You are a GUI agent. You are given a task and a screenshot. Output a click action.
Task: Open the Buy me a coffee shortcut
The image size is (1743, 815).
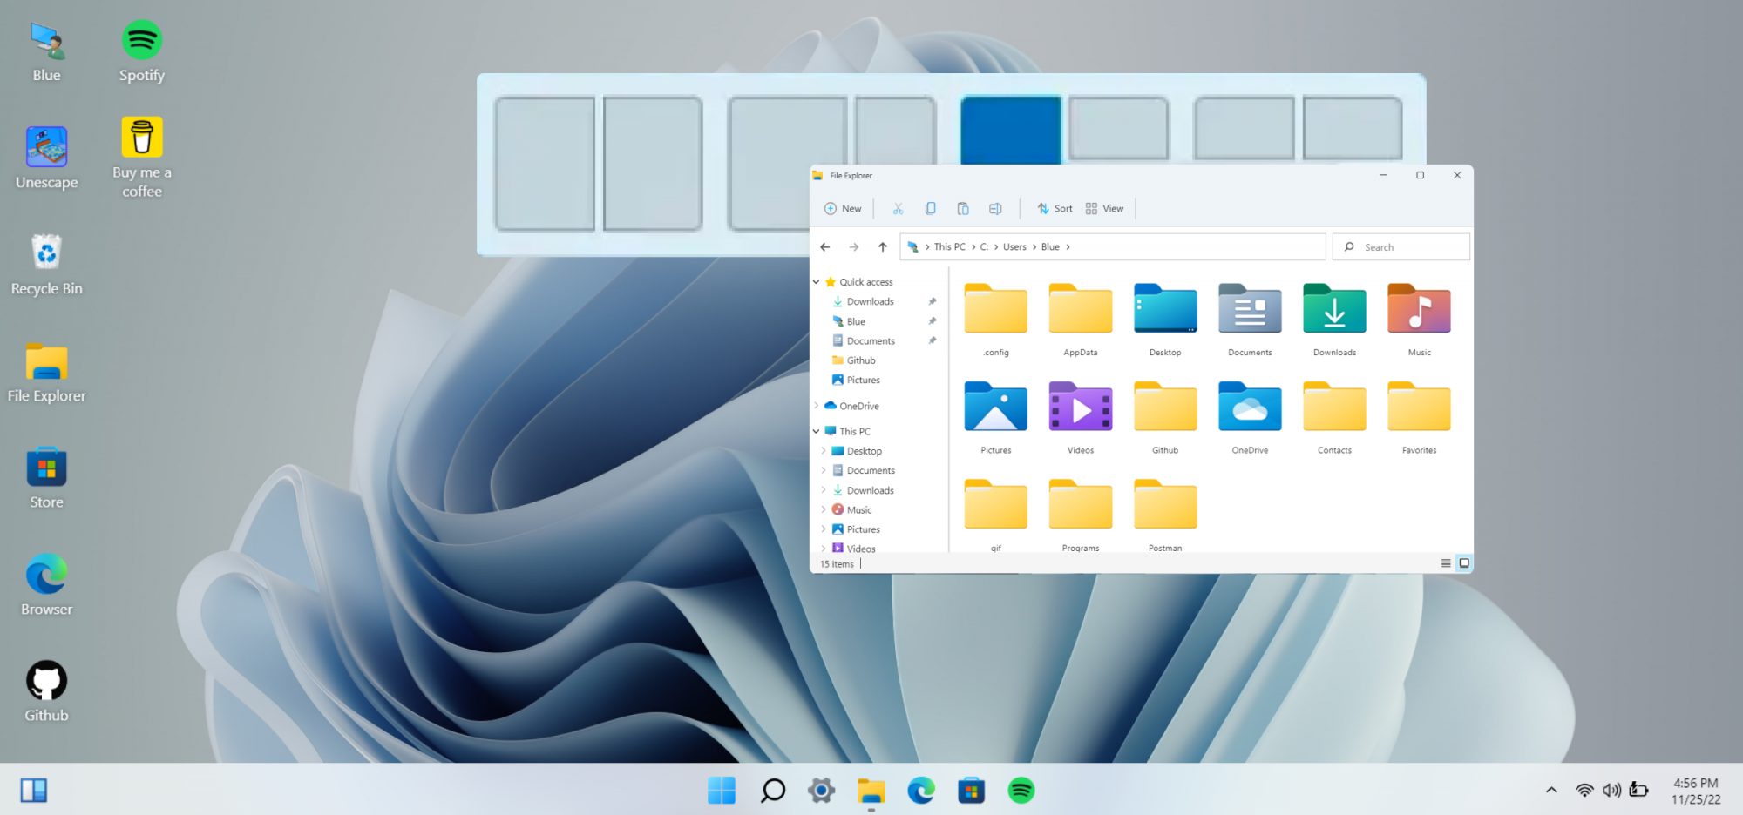click(141, 158)
